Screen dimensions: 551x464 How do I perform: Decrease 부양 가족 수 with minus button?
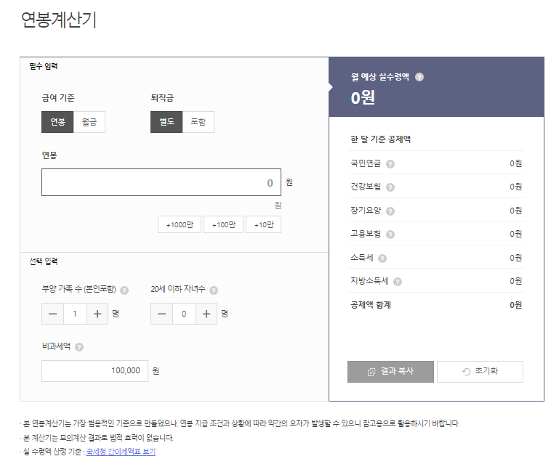[53, 314]
